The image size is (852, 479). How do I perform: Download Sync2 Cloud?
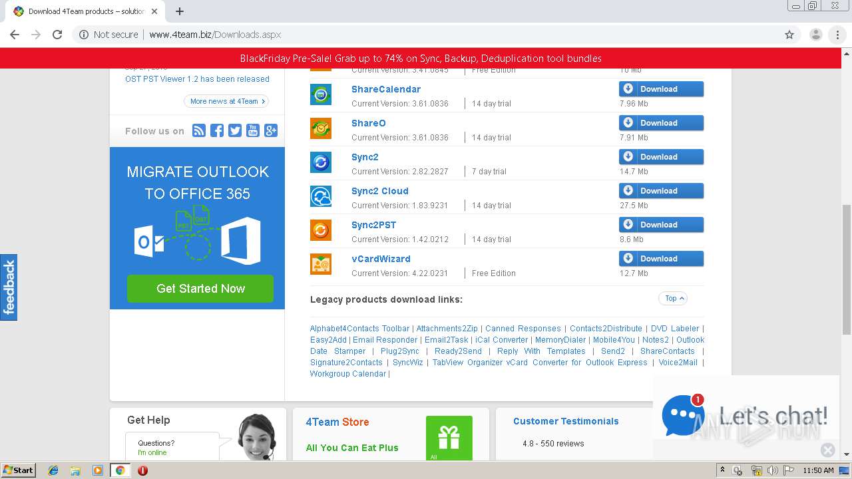click(661, 191)
